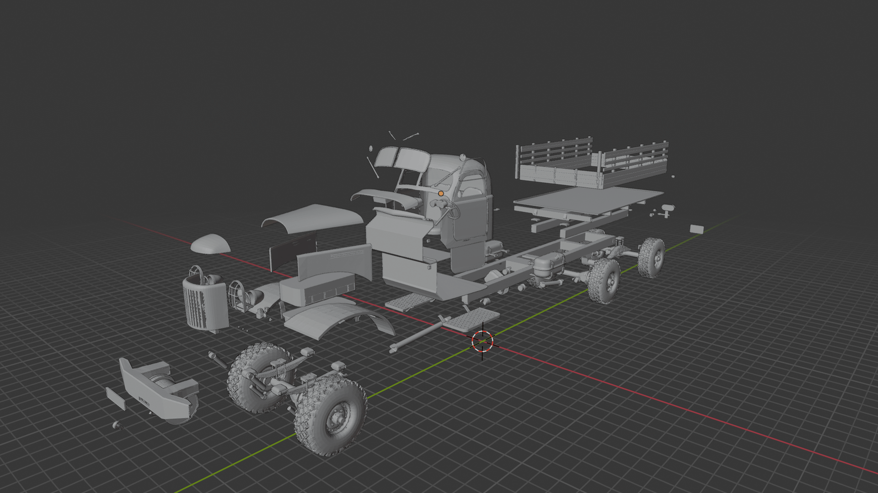This screenshot has height=493, width=878.
Task: Select the slatted cargo bed side rails
Action: (x=593, y=162)
